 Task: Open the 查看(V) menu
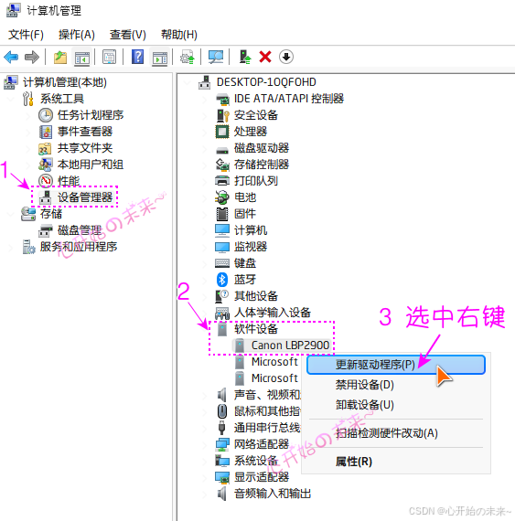tap(128, 35)
